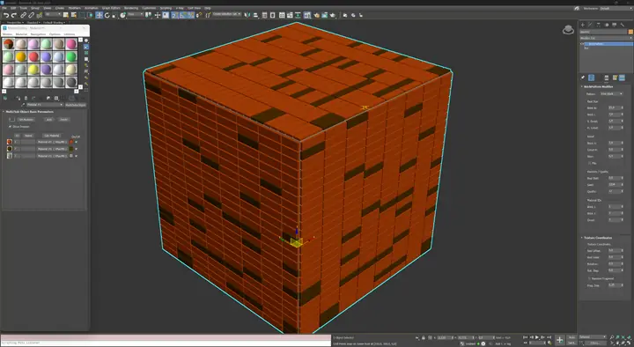Toggle Background icon in Material Editor
Screen dimensions: 634x347
[86, 53]
